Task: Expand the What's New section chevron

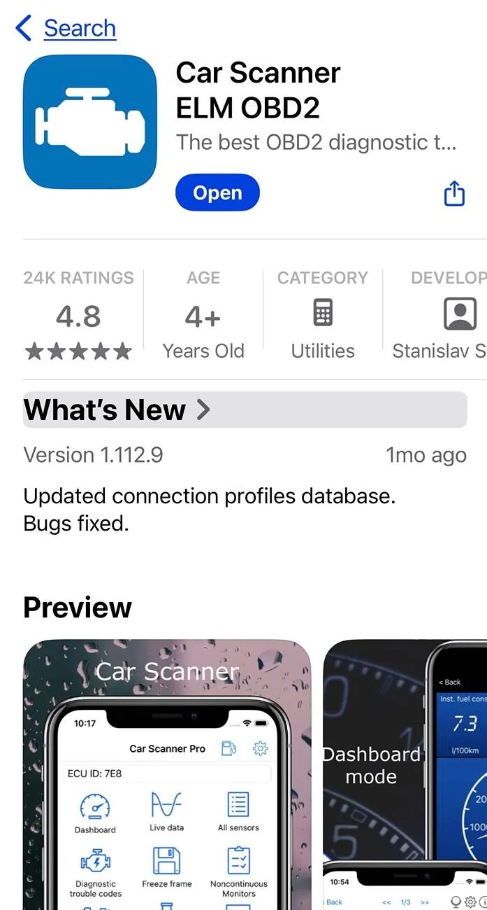Action: click(x=203, y=409)
